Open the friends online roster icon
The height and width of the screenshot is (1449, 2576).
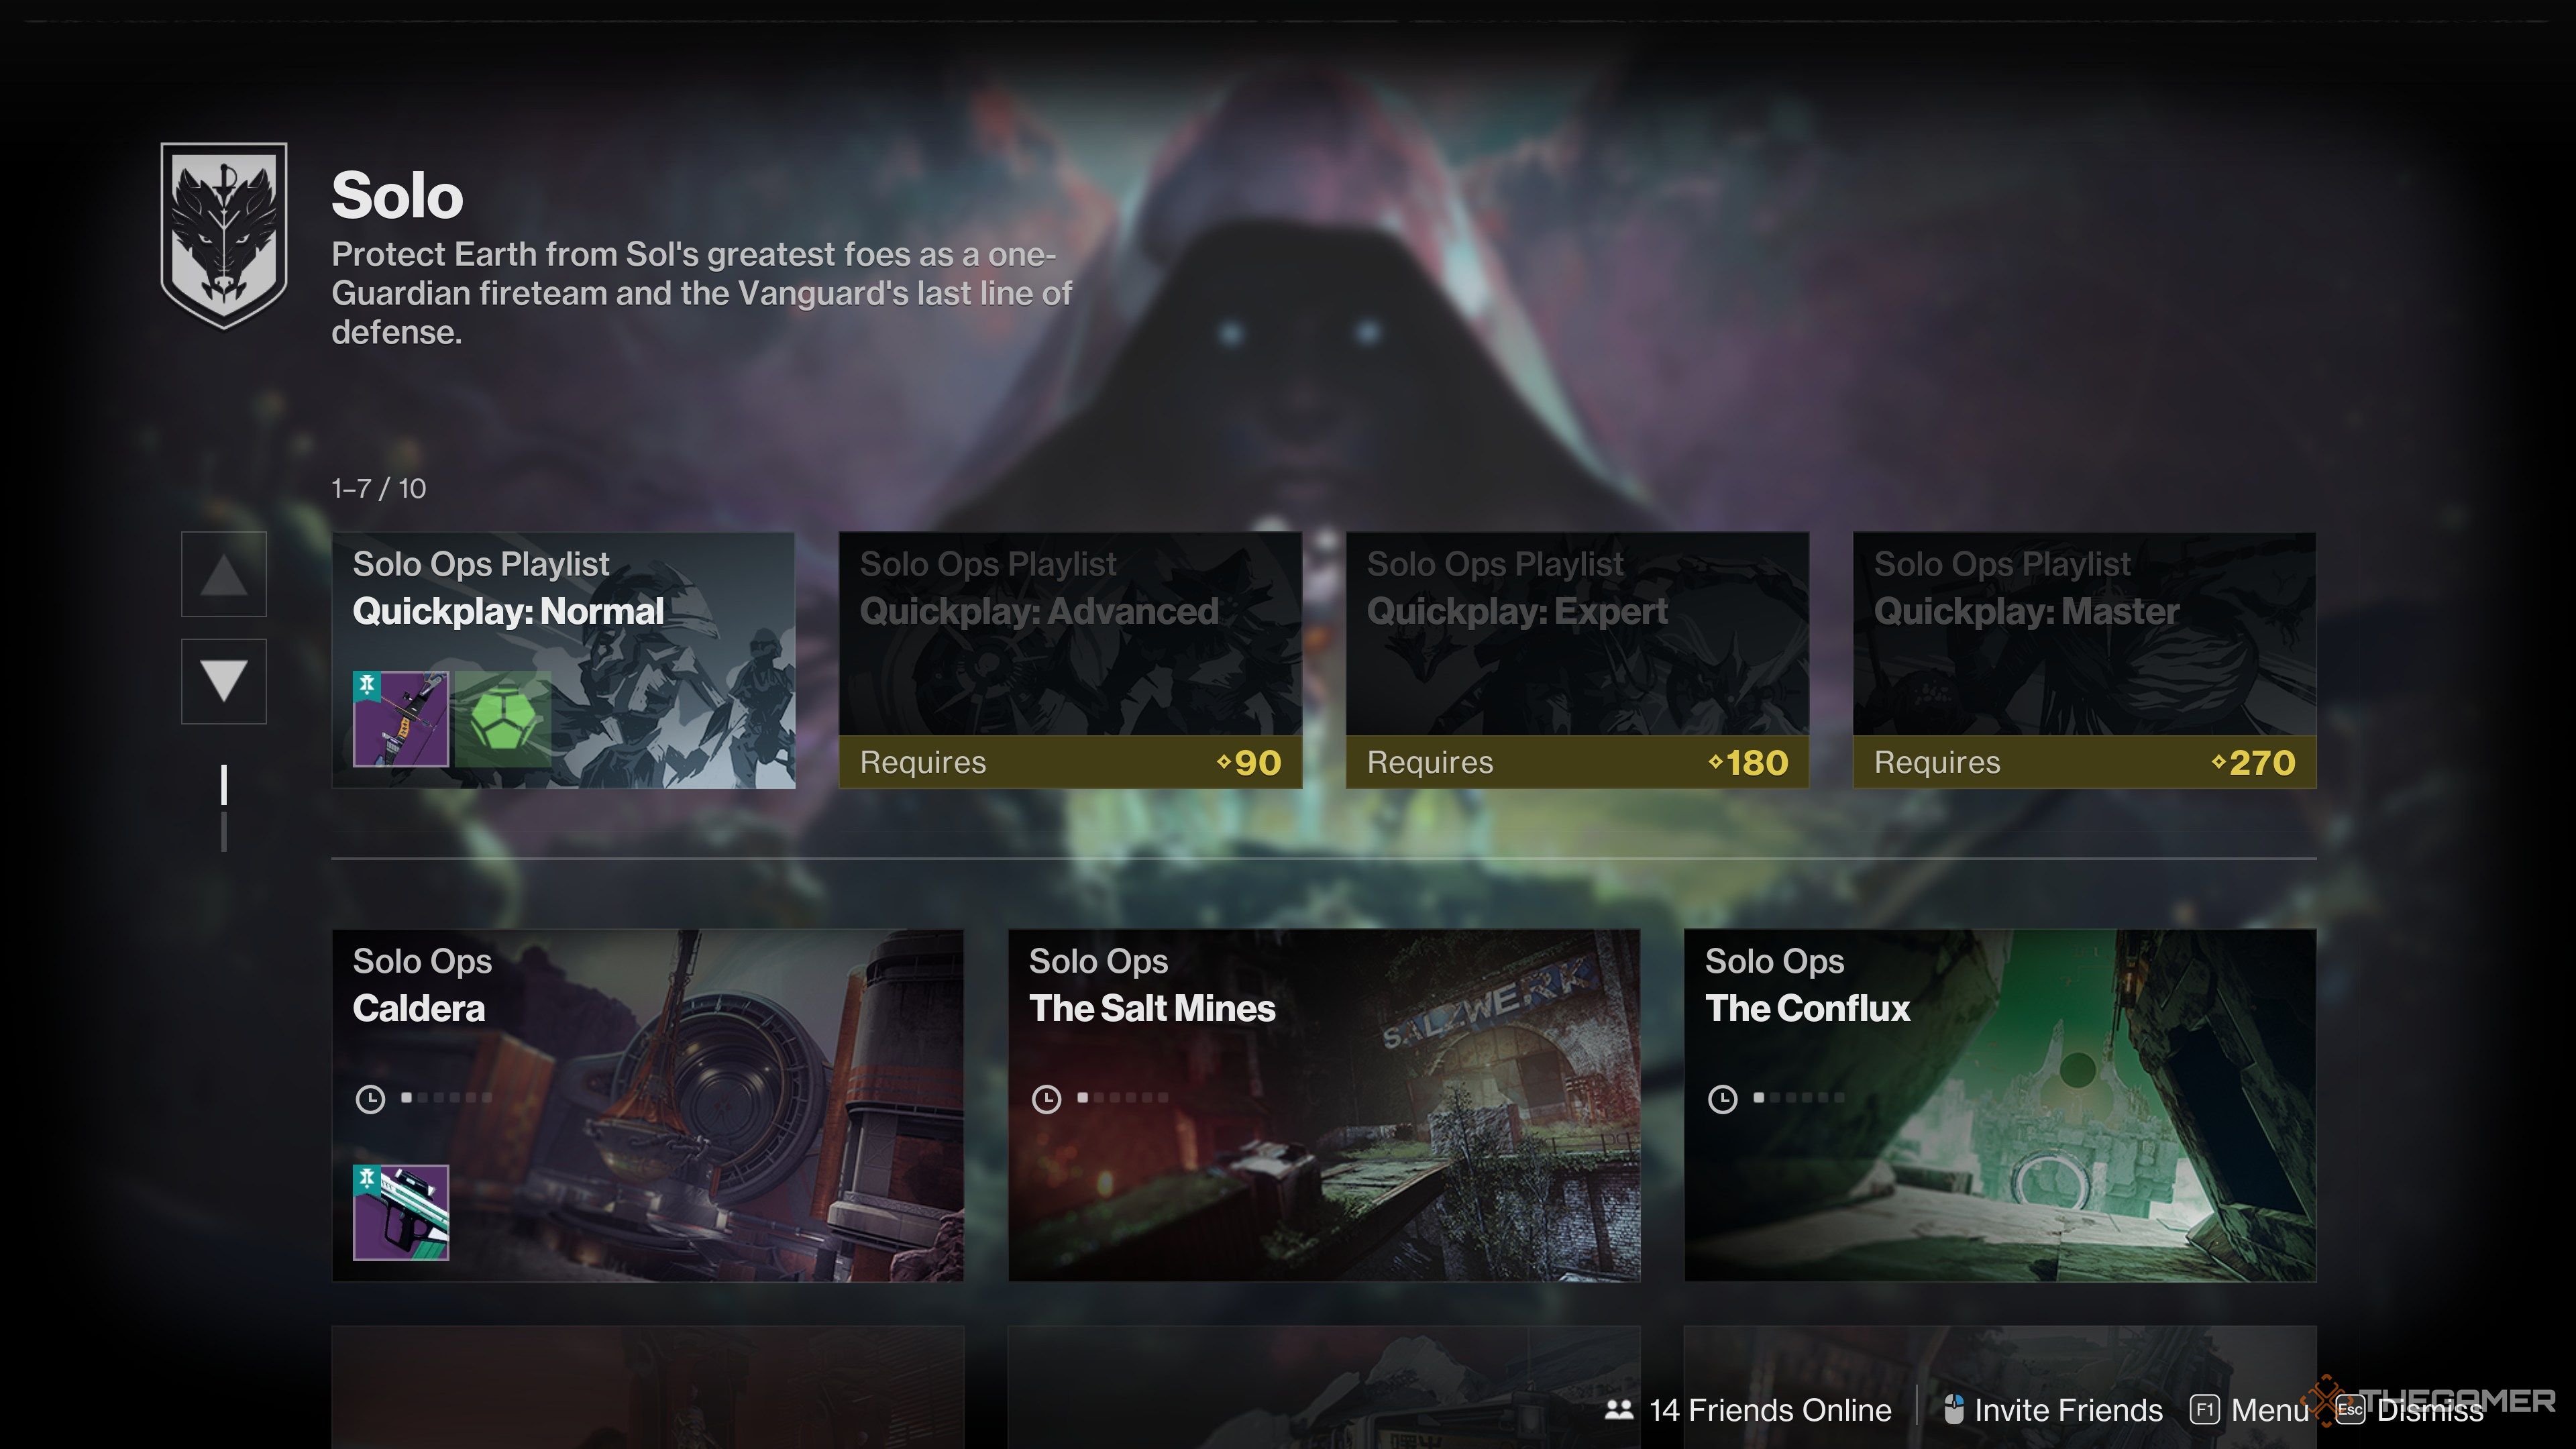click(1619, 1410)
